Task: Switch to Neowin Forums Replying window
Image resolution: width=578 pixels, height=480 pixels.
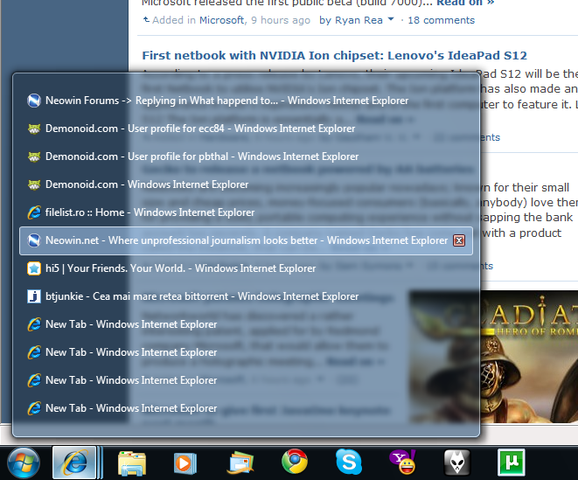Action: (x=246, y=101)
